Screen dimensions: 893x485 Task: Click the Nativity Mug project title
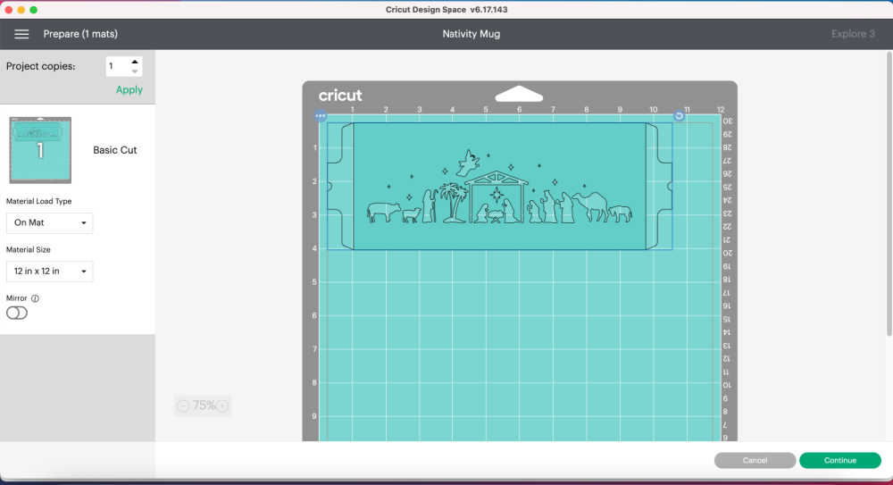coord(471,34)
